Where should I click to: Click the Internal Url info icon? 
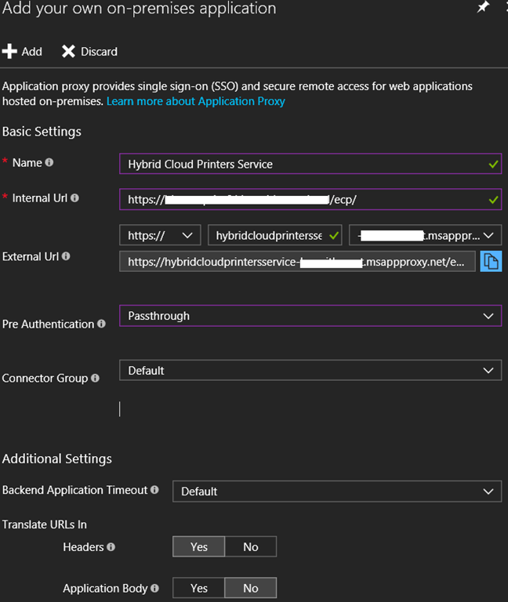[75, 198]
